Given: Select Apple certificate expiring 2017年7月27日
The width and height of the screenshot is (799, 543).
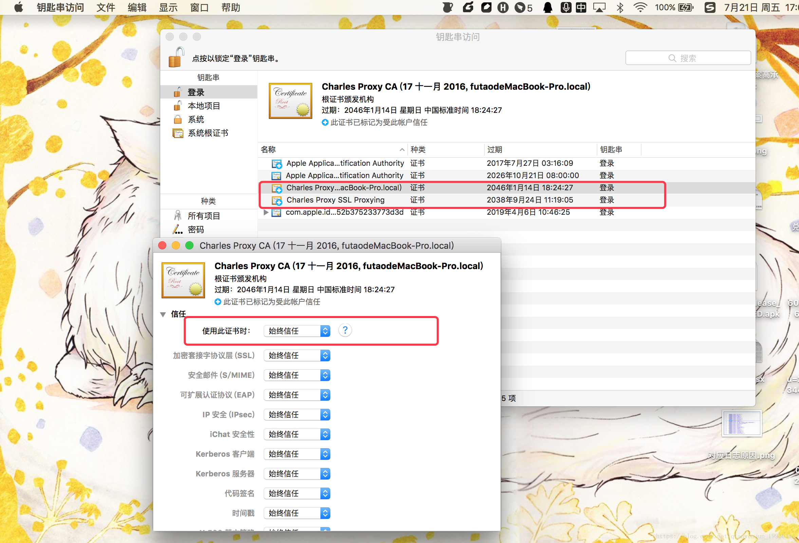Looking at the screenshot, I should [x=506, y=163].
